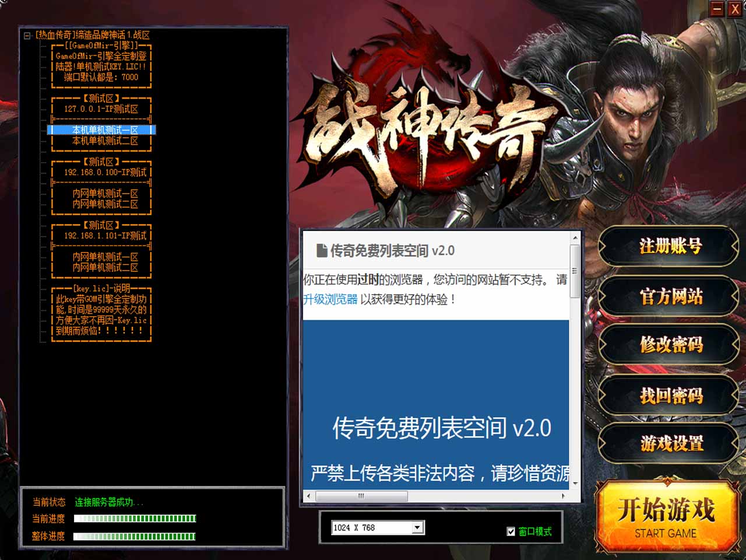Open the 1024 X 768 resolution dropdown
Screen dimensions: 746x560
[417, 528]
